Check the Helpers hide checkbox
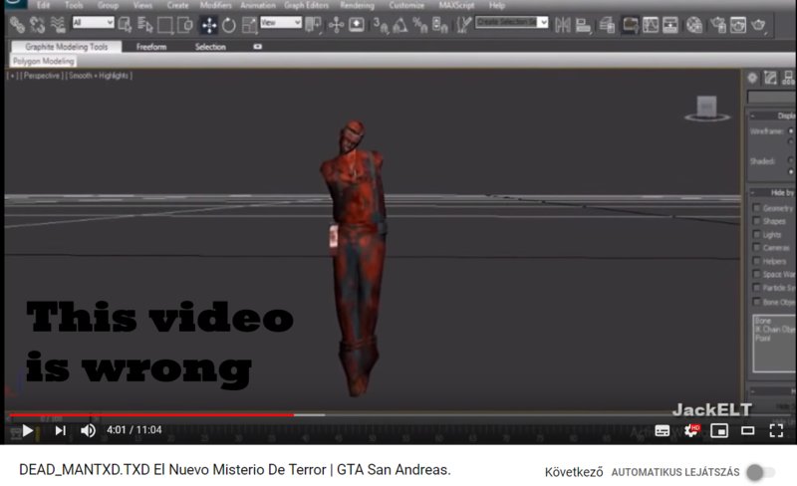797x486 pixels. [757, 261]
